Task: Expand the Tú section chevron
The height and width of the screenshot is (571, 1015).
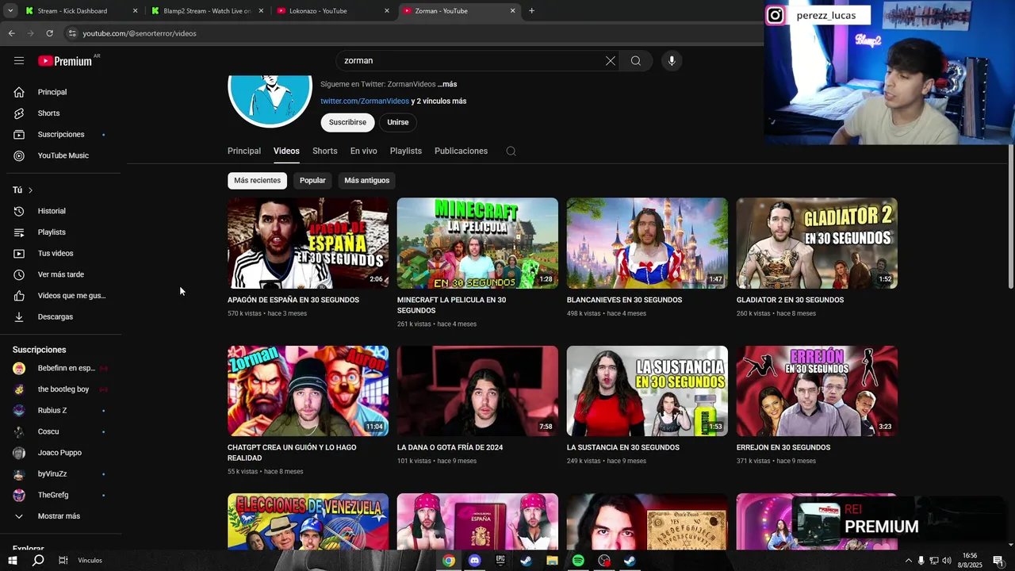Action: [30, 190]
